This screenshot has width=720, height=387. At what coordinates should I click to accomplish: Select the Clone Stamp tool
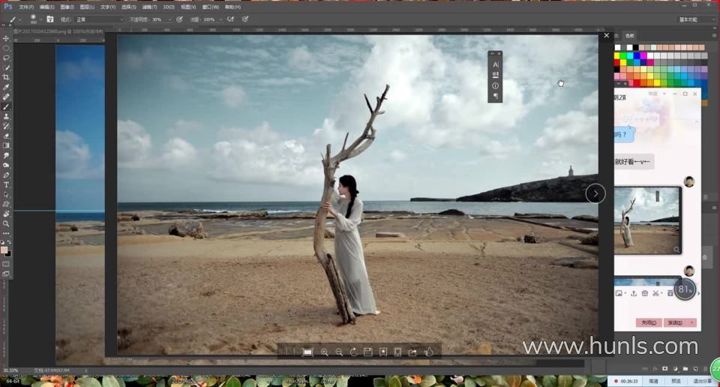(x=6, y=116)
